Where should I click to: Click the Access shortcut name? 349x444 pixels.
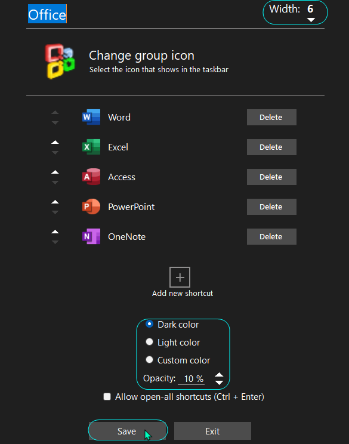(122, 177)
